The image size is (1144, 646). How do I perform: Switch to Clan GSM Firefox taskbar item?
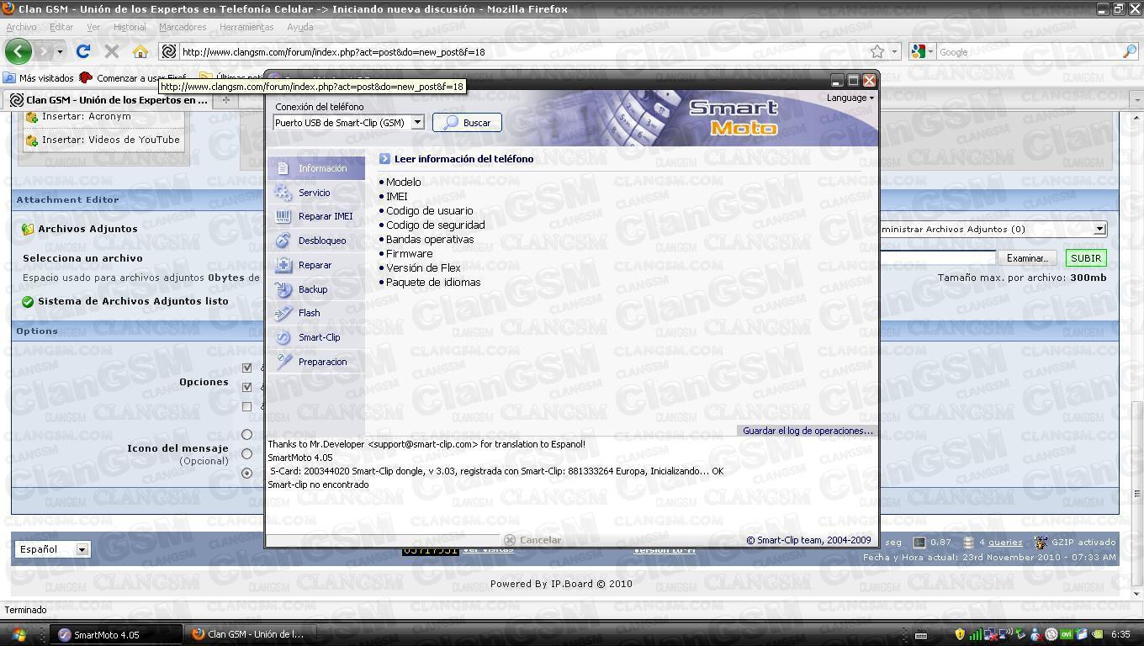point(249,634)
